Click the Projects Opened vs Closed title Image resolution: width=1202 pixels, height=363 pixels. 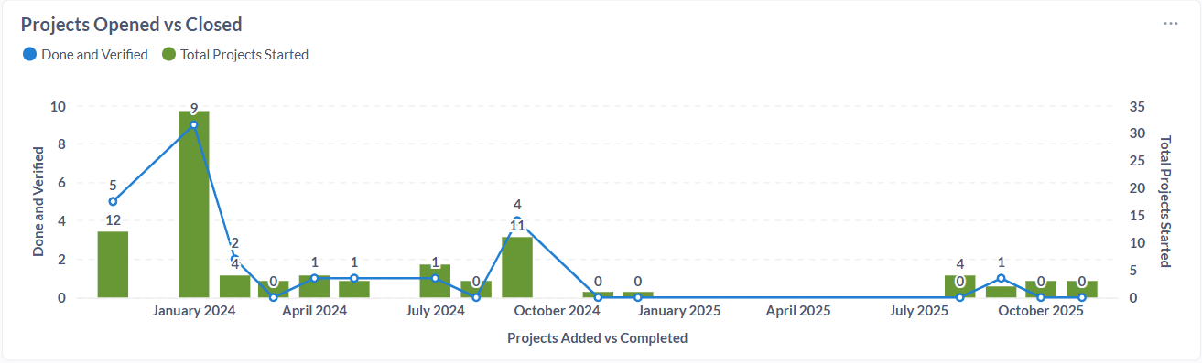[x=132, y=25]
